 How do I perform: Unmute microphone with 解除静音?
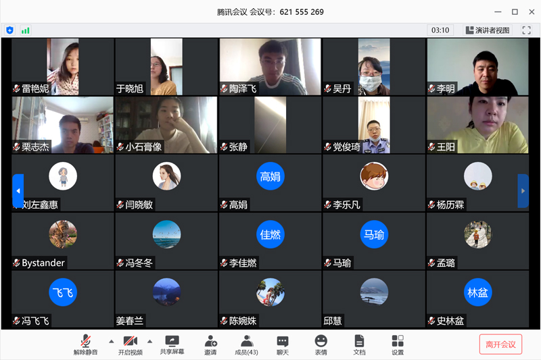pyautogui.click(x=86, y=344)
